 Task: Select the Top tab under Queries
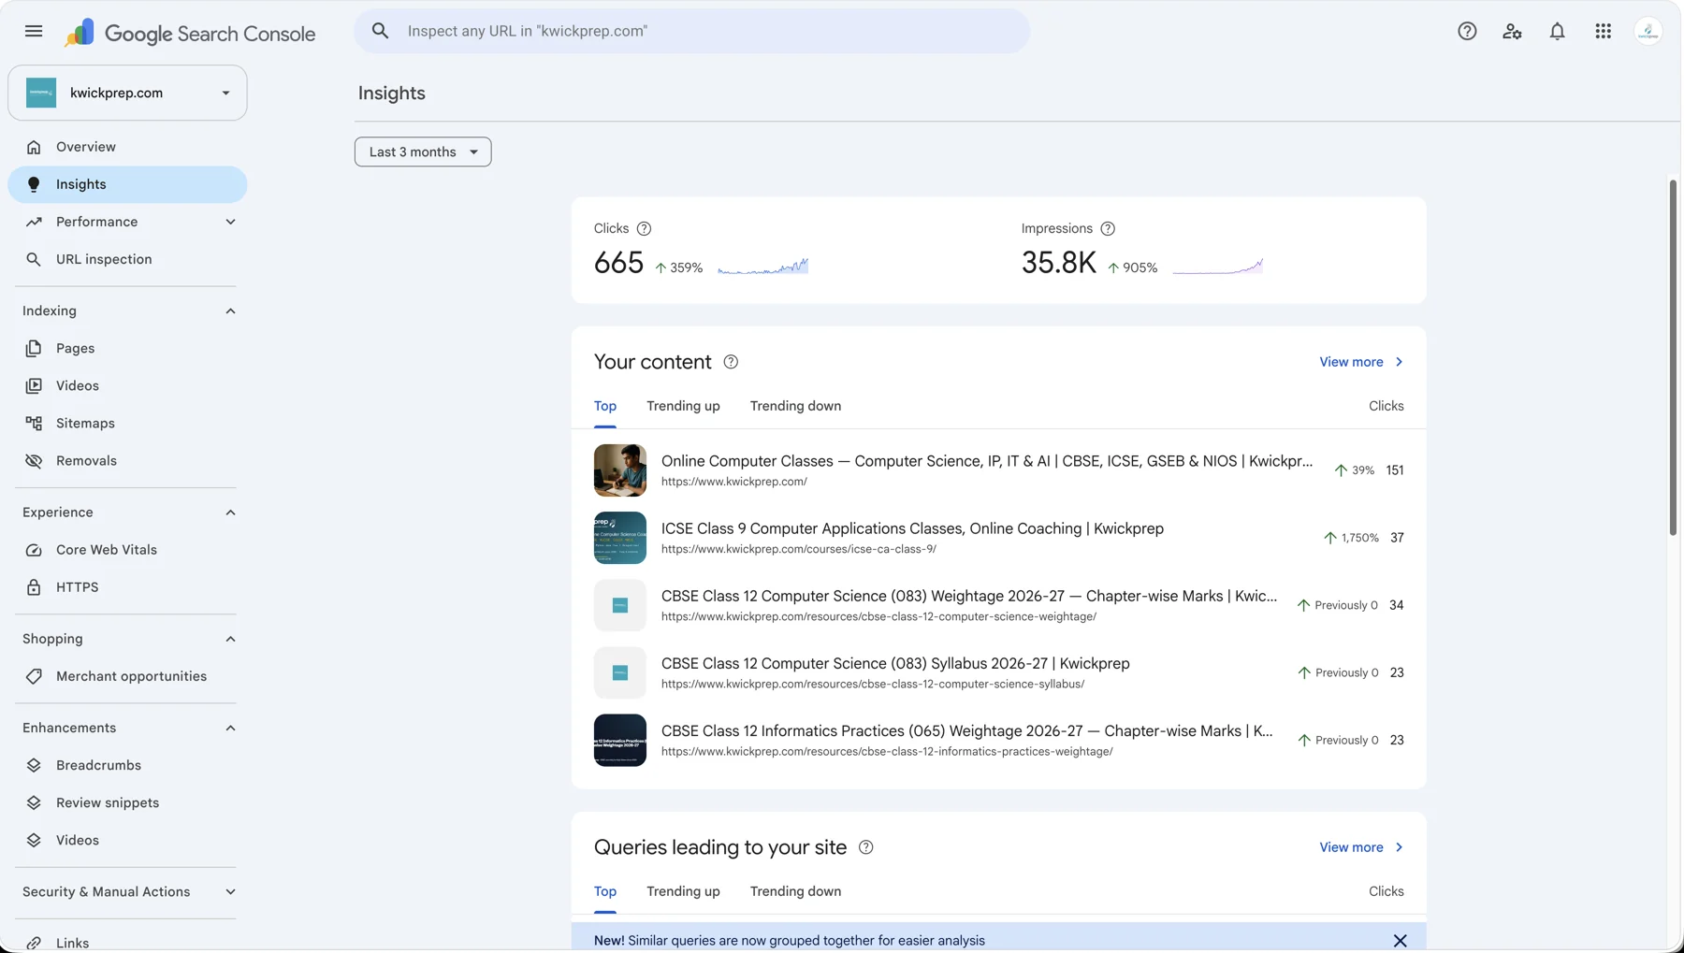click(x=605, y=891)
